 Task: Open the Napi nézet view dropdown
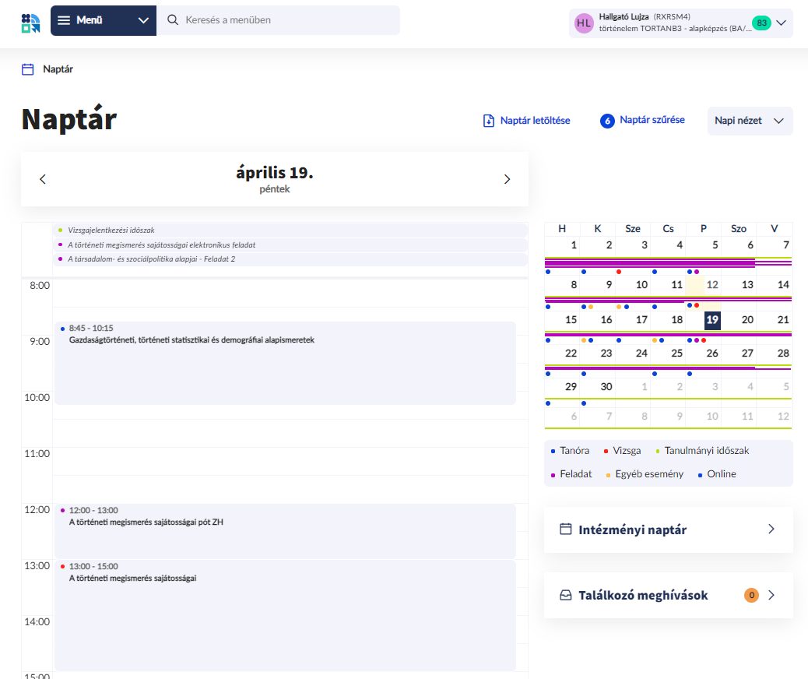pos(750,121)
